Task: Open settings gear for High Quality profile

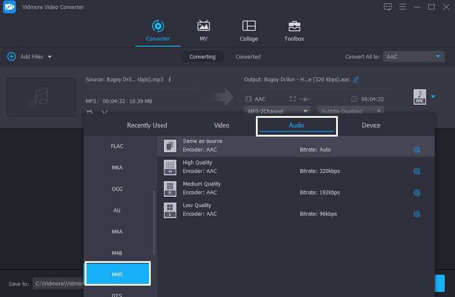Action: (x=417, y=171)
